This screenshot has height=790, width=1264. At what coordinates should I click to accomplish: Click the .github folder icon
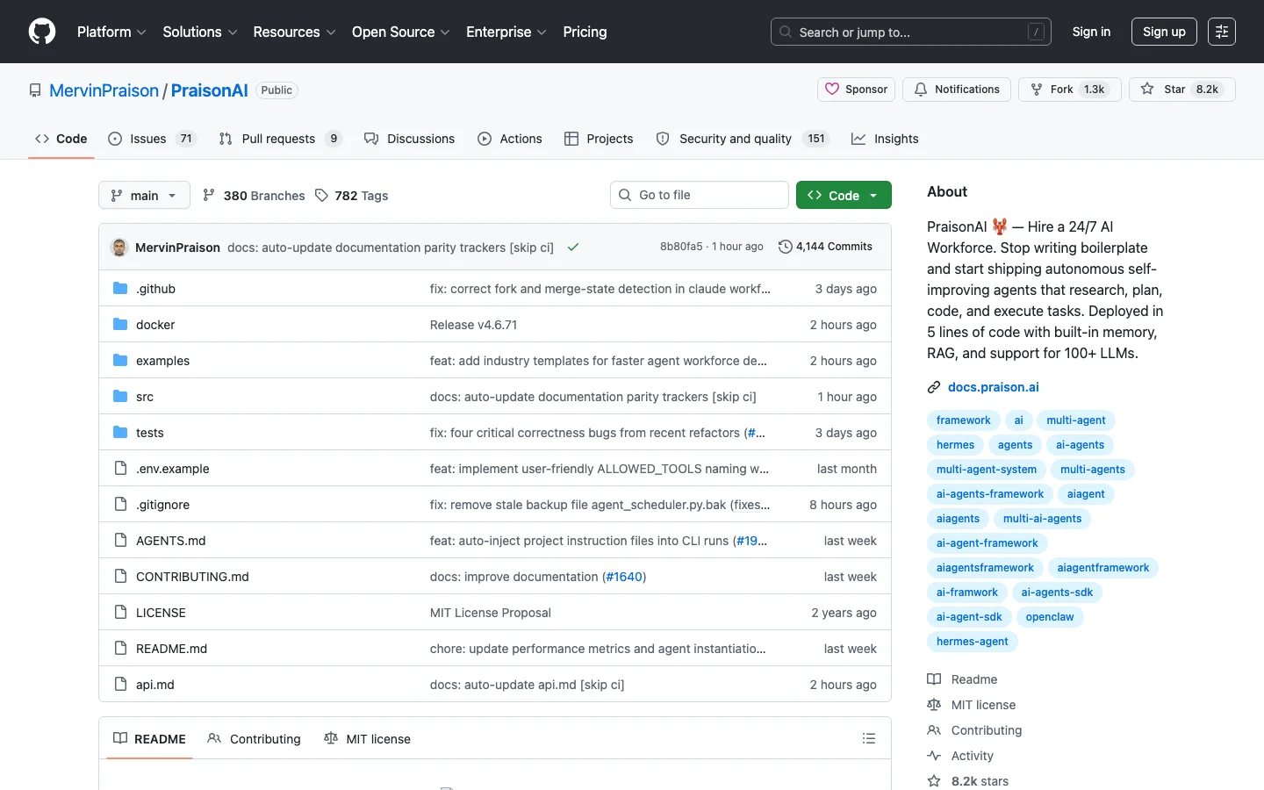[120, 289]
